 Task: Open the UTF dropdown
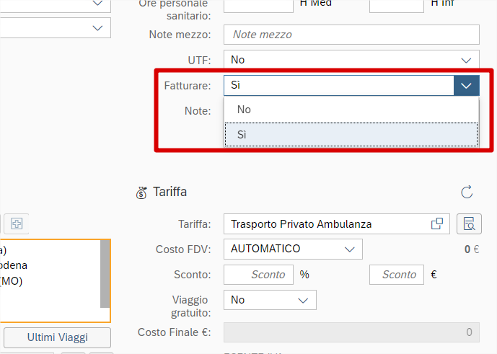[x=465, y=61]
